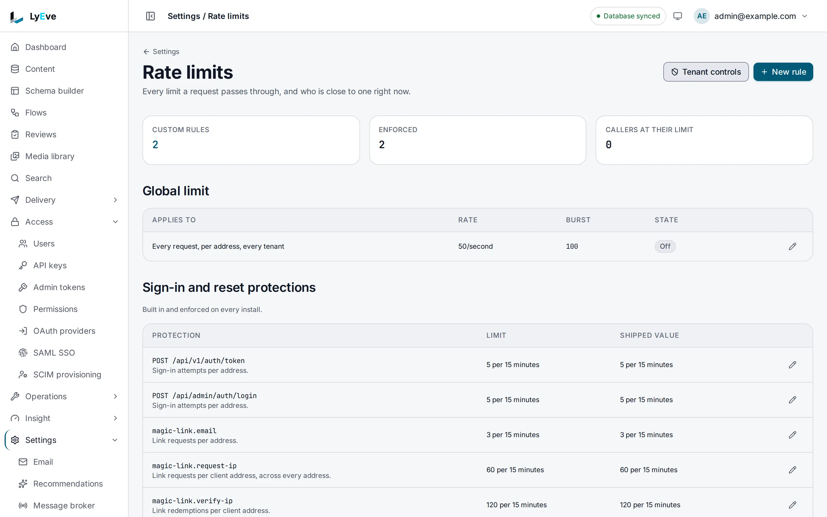Go to Content in the sidebar
Screen dimensions: 827x517
point(64,69)
